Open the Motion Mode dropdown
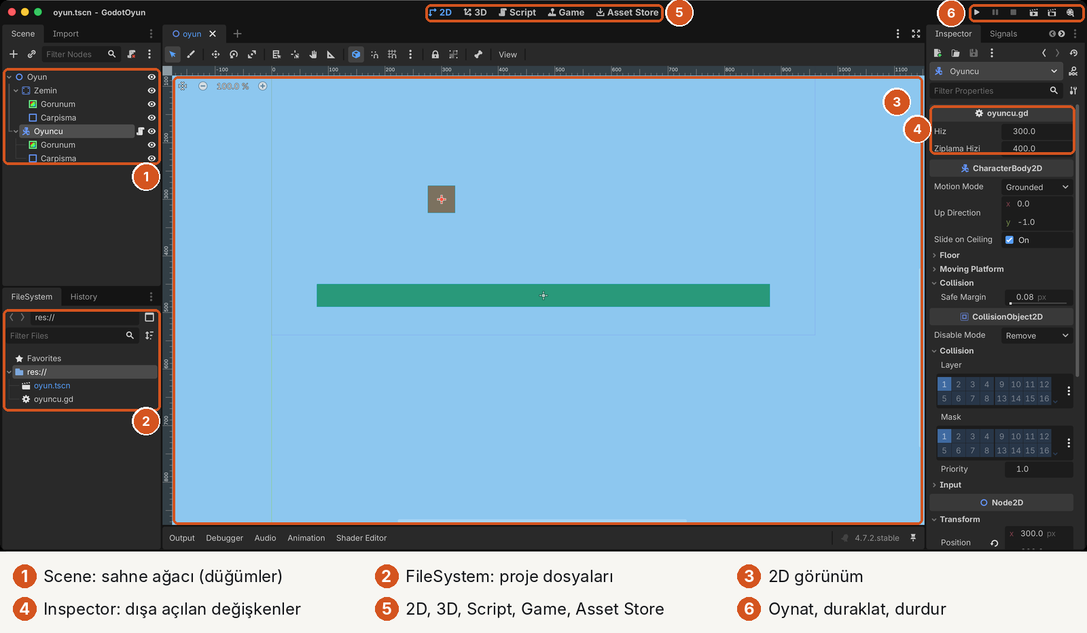 coord(1037,187)
